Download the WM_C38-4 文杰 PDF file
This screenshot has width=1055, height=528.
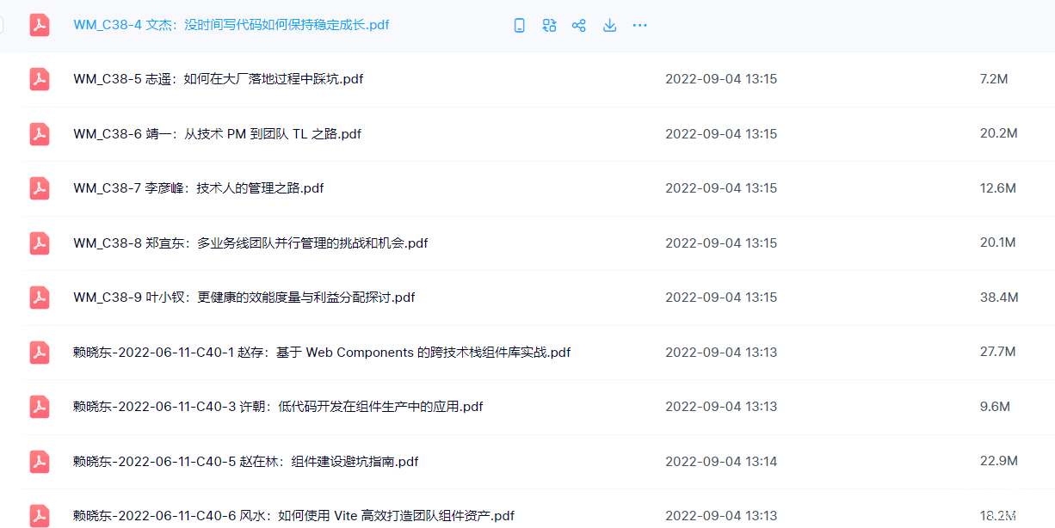pos(609,26)
